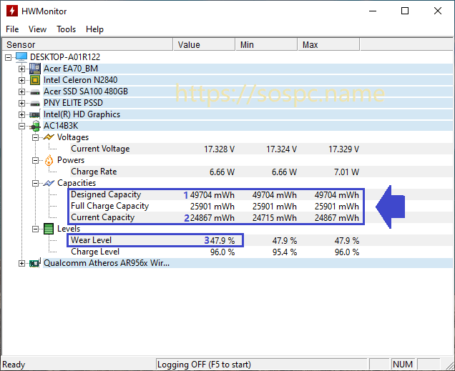Viewport: 455px width, 371px height.
Task: Expand the Qualcomm Atheros AR956x node
Action: click(x=21, y=263)
